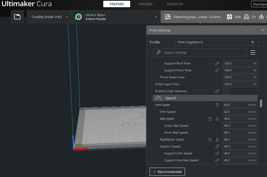Click the Wall Speed formula fx icon
This screenshot has height=177, width=267.
click(217, 119)
